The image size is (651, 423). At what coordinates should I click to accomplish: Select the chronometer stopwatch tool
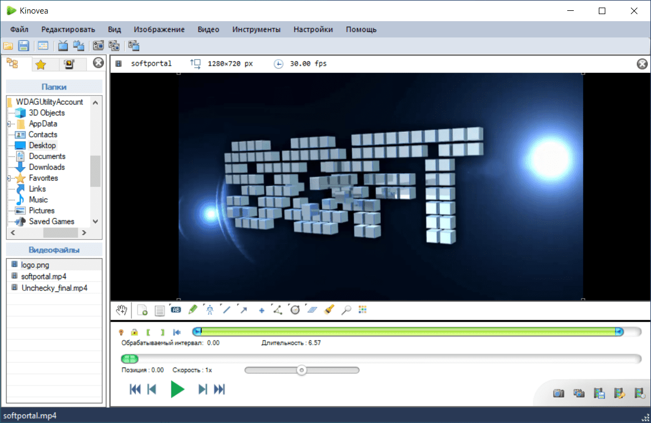(295, 310)
